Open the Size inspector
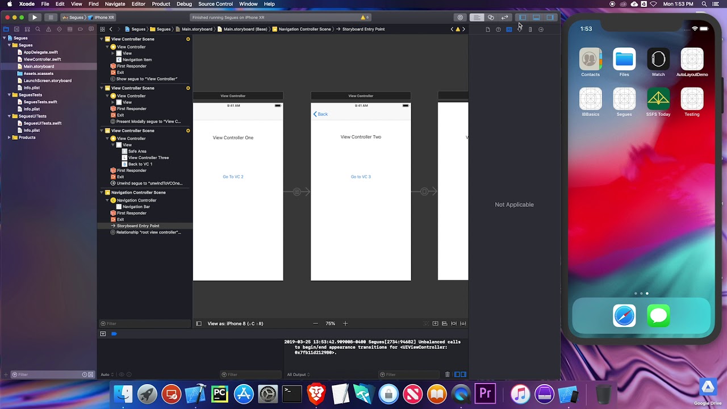The width and height of the screenshot is (727, 409). coord(530,29)
